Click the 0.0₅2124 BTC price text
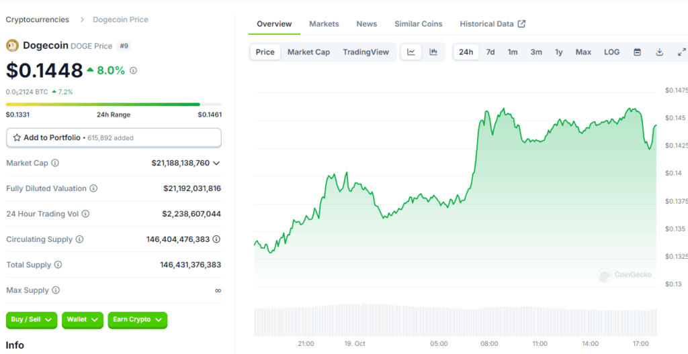Viewport: 688px width, 354px height. [27, 92]
